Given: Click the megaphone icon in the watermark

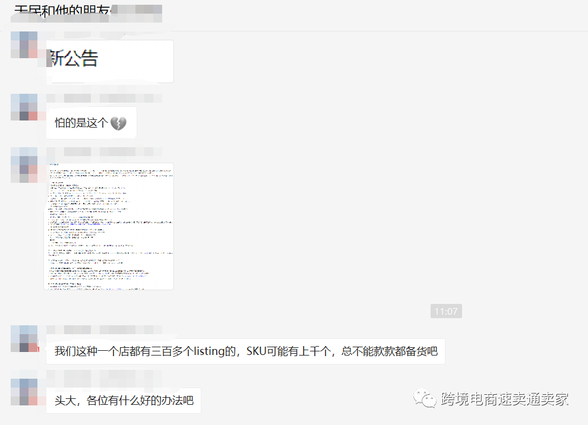Looking at the screenshot, I should coord(425,400).
